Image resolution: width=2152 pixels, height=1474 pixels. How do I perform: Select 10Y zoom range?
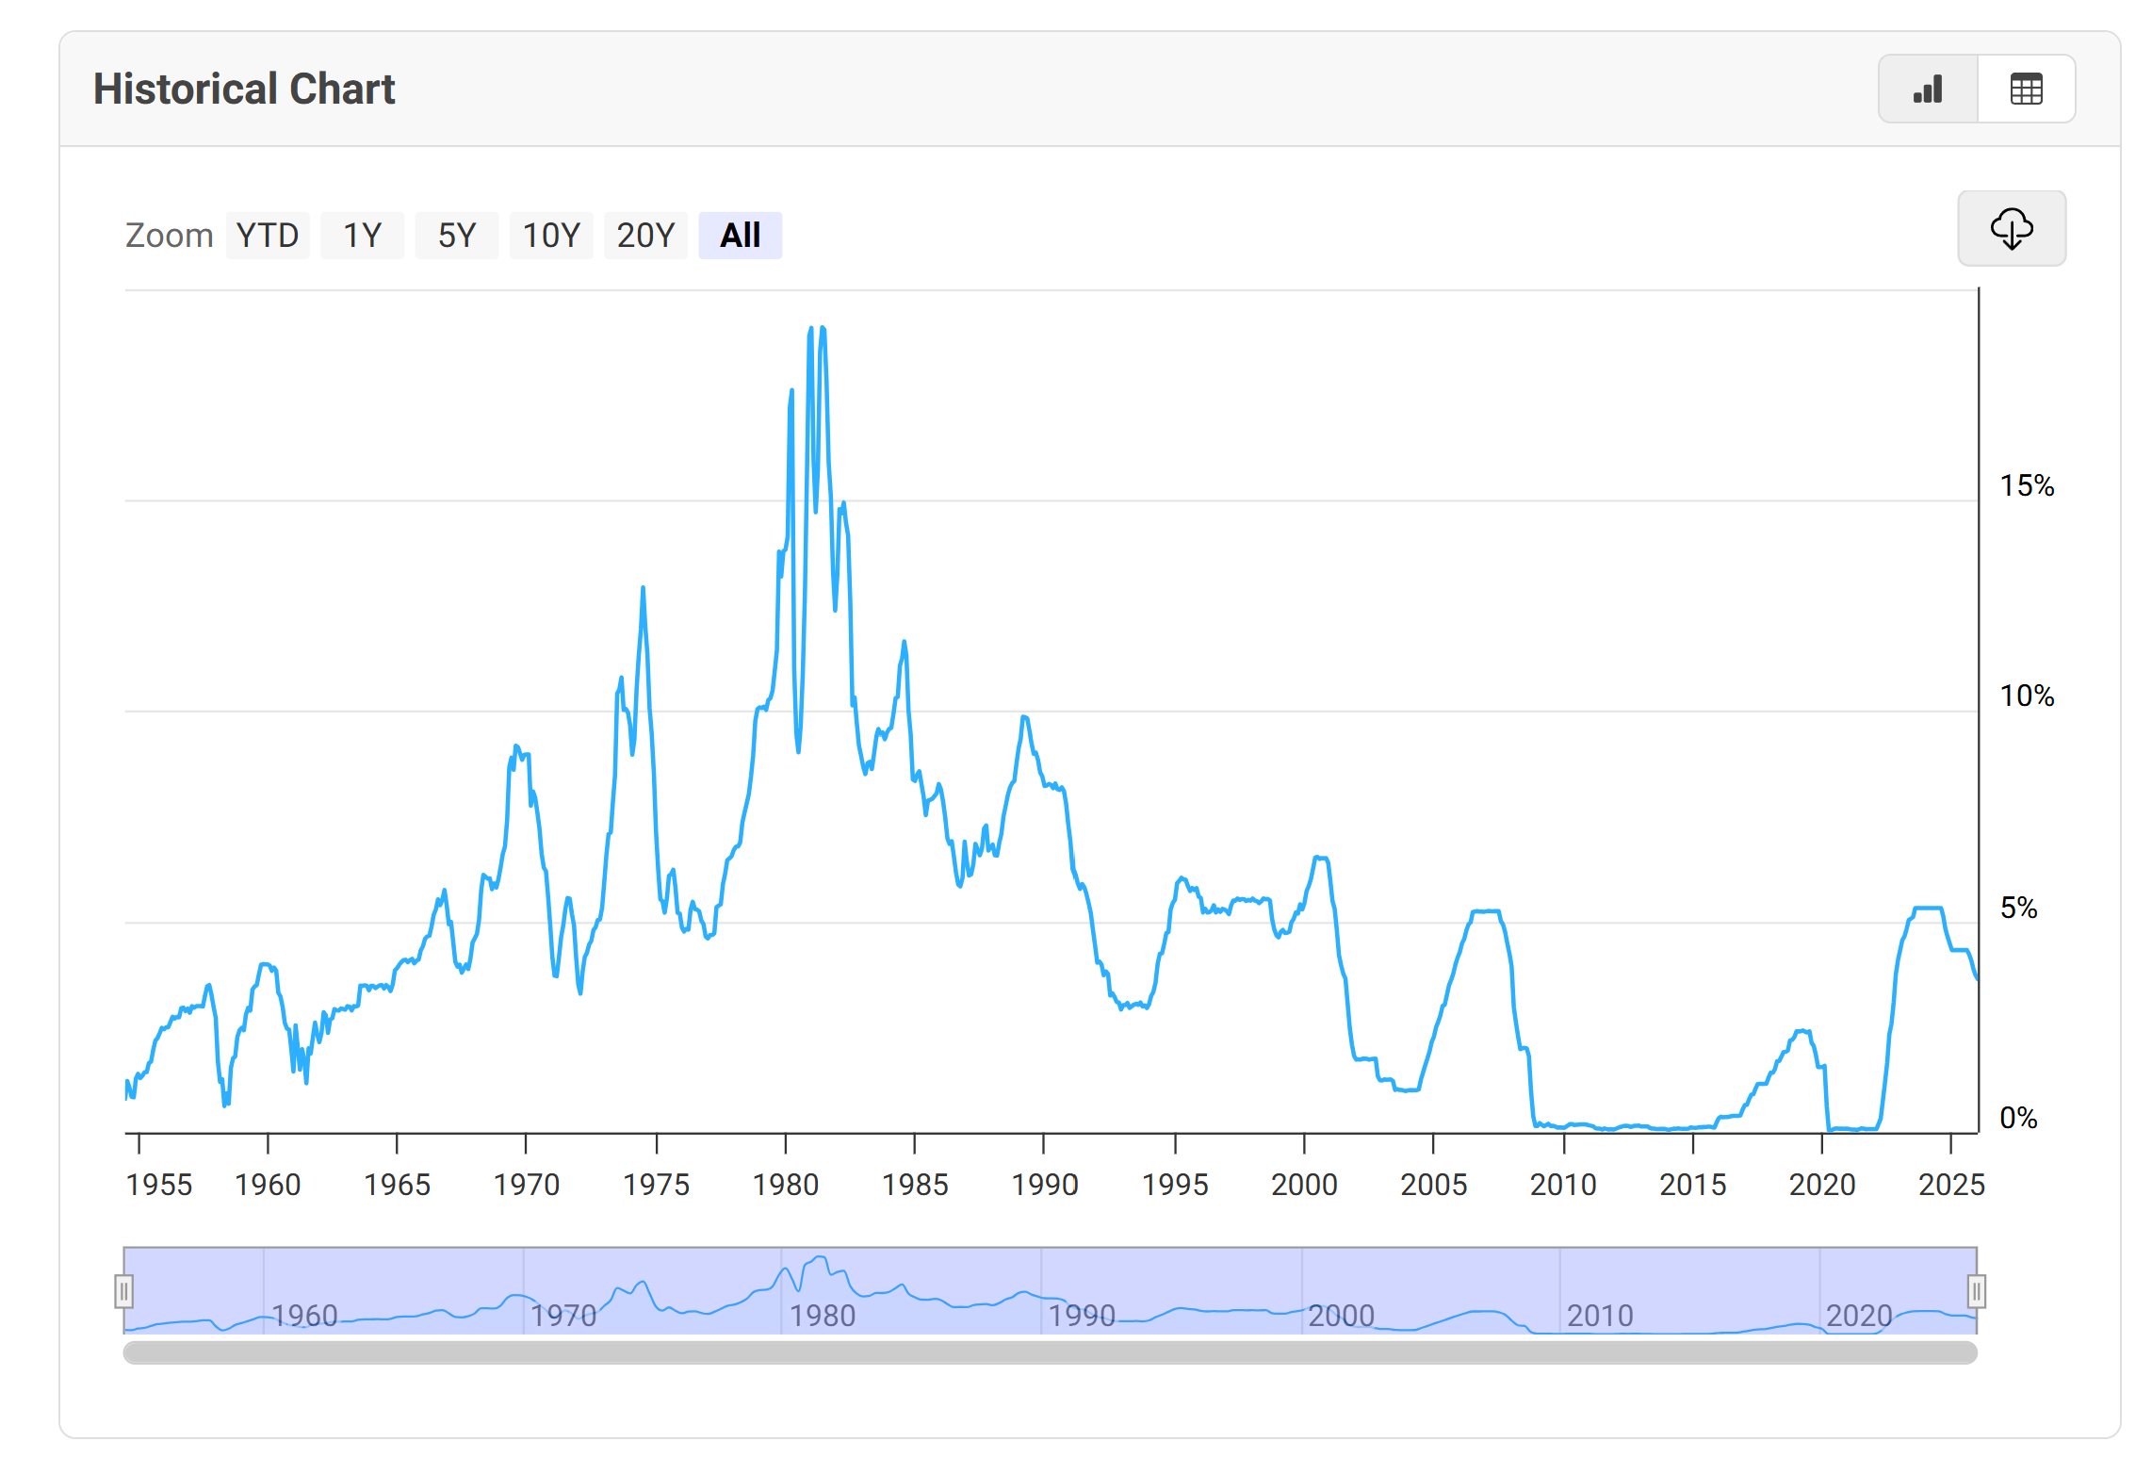pos(551,236)
